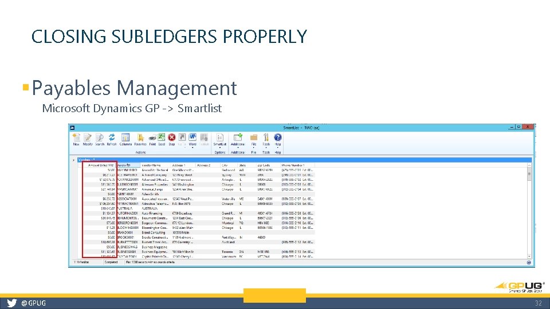Click the Phone Number 1 column header
The width and height of the screenshot is (550, 309).
tap(293, 165)
